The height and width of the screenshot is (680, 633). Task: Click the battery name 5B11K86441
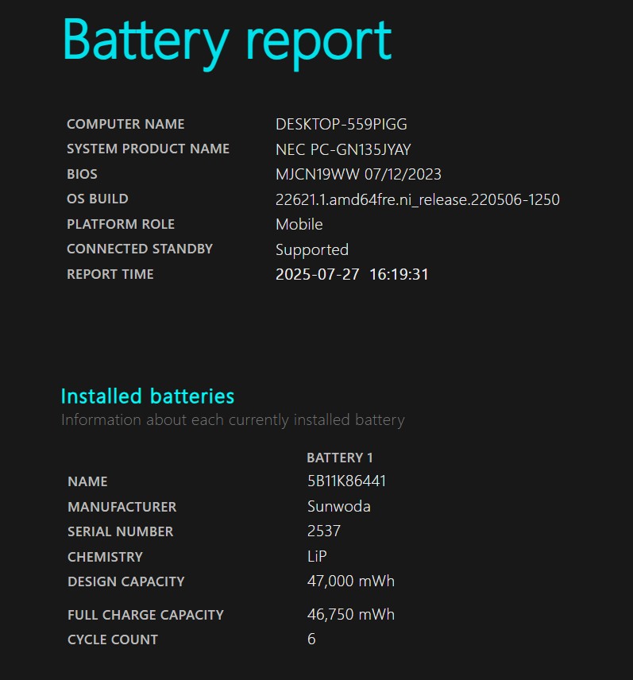(346, 481)
